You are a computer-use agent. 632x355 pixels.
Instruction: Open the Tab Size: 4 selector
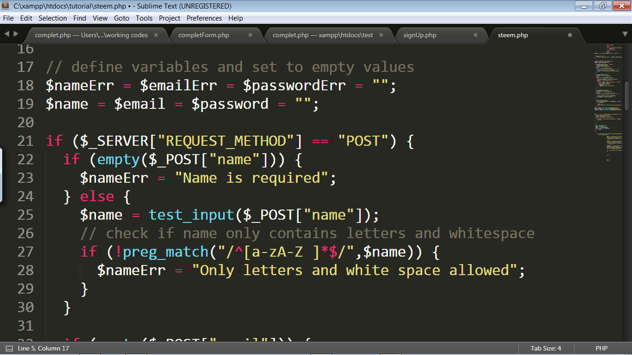tap(546, 348)
